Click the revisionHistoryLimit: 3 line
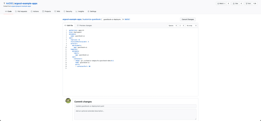261x121 pixels. [80, 42]
